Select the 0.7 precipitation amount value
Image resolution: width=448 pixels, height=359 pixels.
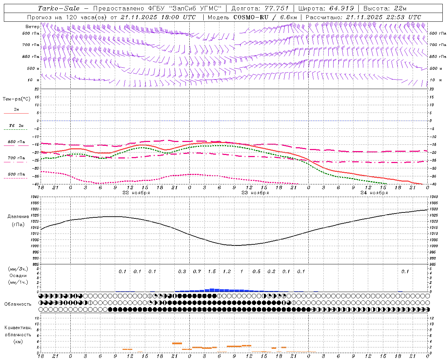click(197, 271)
